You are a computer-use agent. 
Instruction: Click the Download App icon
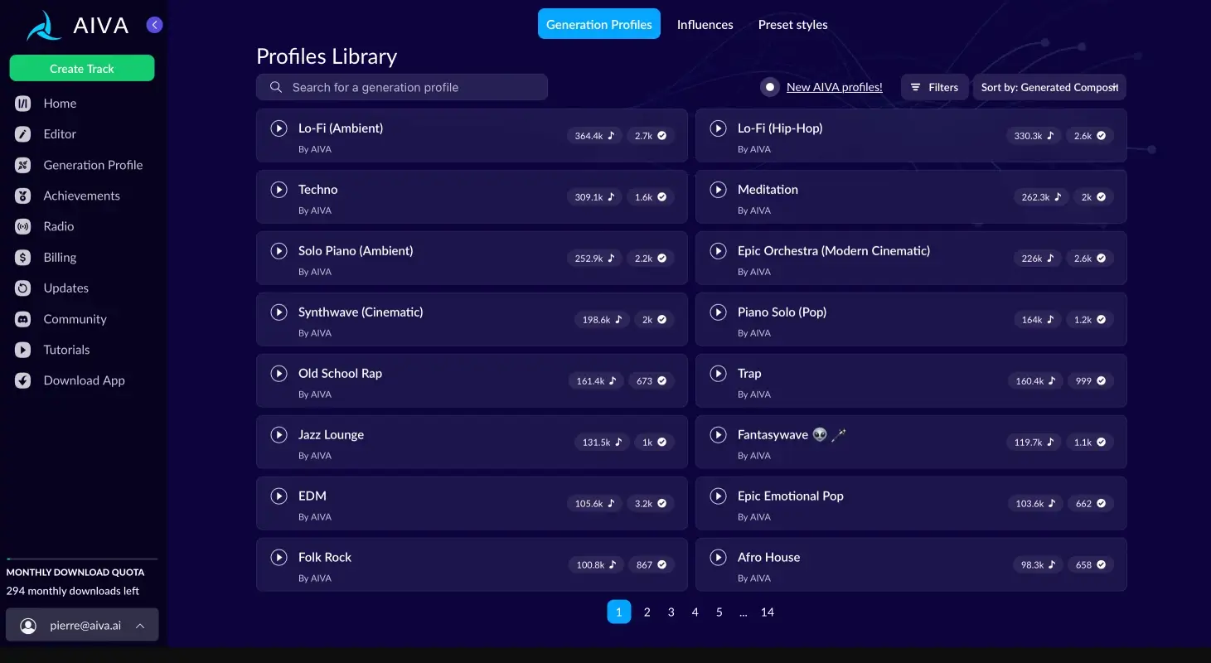[23, 380]
